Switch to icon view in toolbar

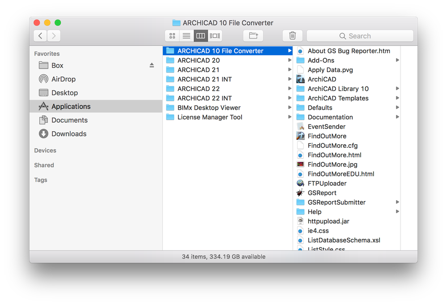[x=172, y=36]
